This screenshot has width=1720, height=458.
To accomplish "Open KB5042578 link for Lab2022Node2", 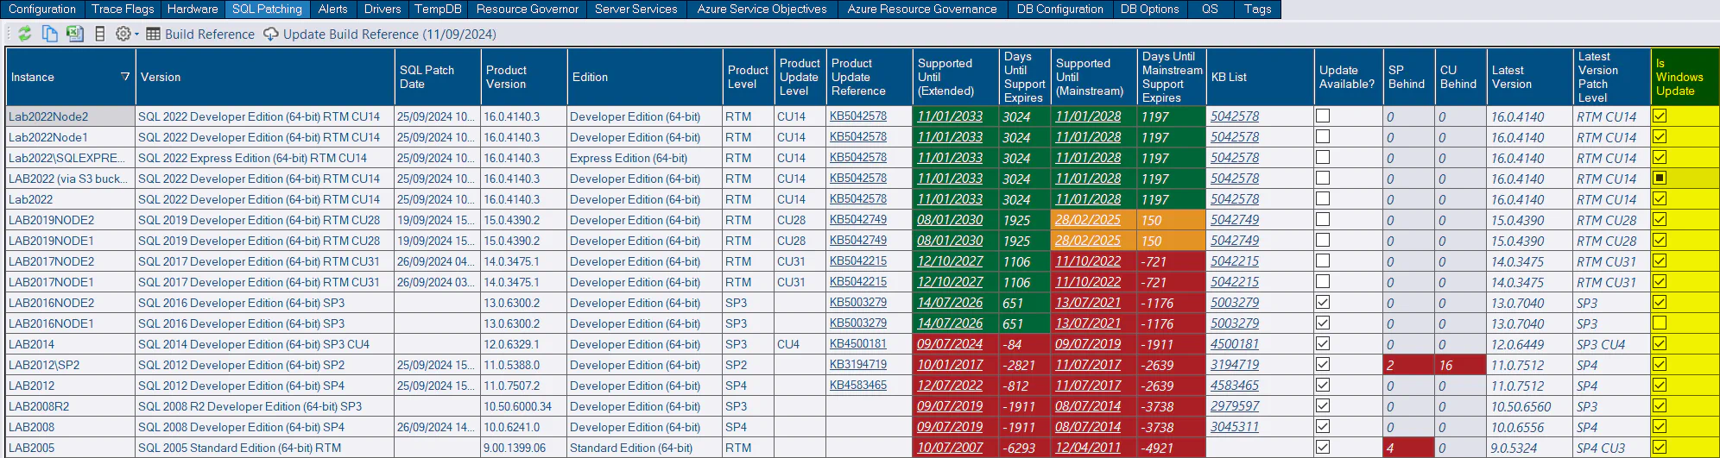I will [858, 116].
